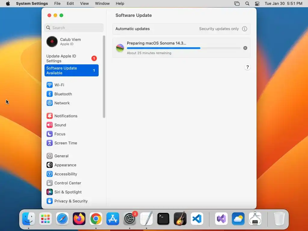308x231 pixels.
Task: Click System Settings icon in Dock
Action: click(x=130, y=219)
